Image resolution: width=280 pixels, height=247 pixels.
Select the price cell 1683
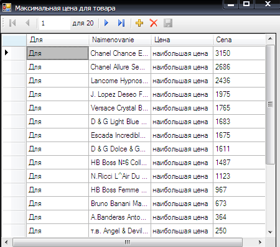tap(239, 122)
